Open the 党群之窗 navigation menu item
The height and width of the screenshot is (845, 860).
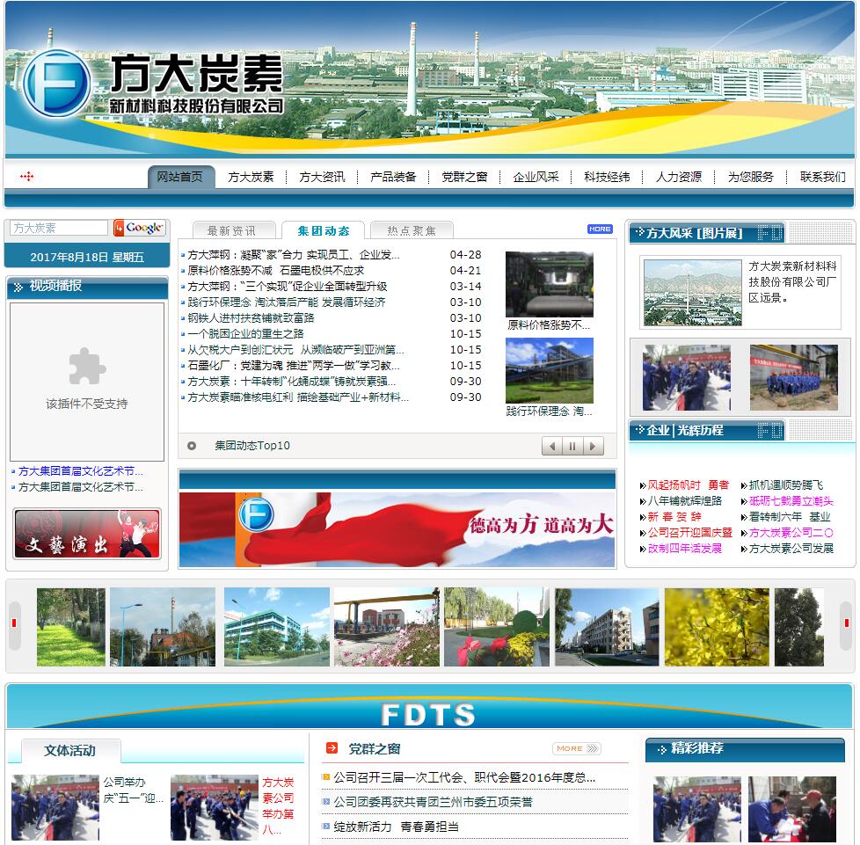click(x=464, y=177)
